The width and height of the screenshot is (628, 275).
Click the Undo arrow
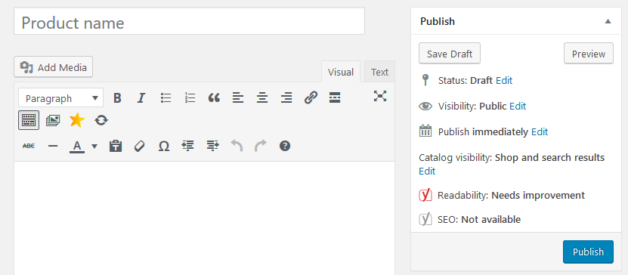tap(237, 146)
